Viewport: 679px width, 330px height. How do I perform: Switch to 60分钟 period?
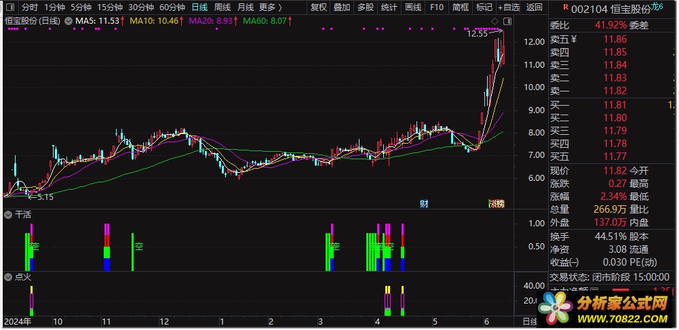coord(172,7)
